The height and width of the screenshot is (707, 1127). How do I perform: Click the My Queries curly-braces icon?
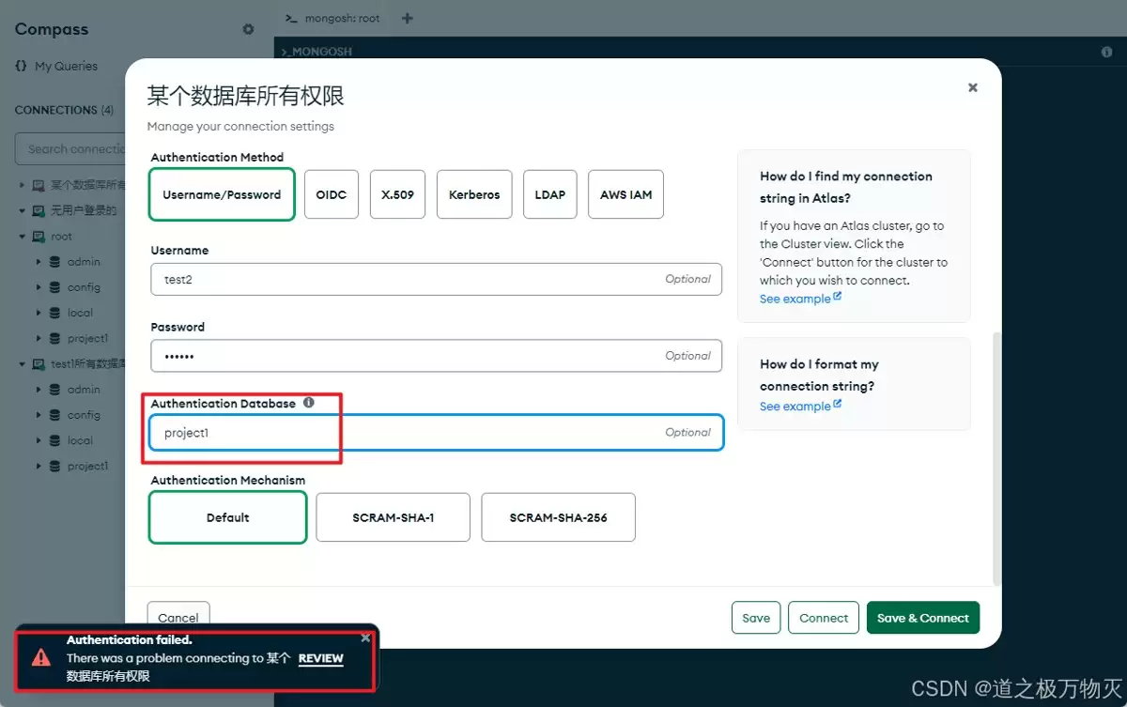point(21,66)
